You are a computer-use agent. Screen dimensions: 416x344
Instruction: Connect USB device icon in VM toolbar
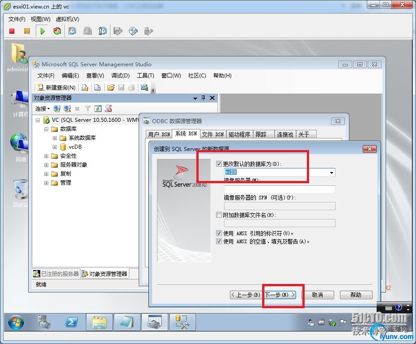point(149,31)
